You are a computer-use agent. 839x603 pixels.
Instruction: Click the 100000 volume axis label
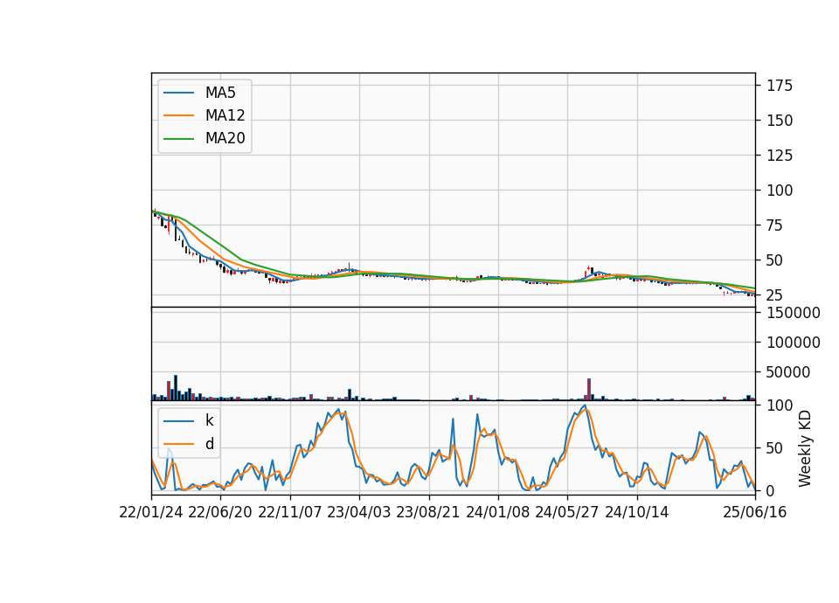(793, 343)
